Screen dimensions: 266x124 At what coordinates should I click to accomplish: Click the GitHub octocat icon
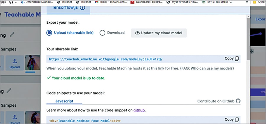[238, 101]
